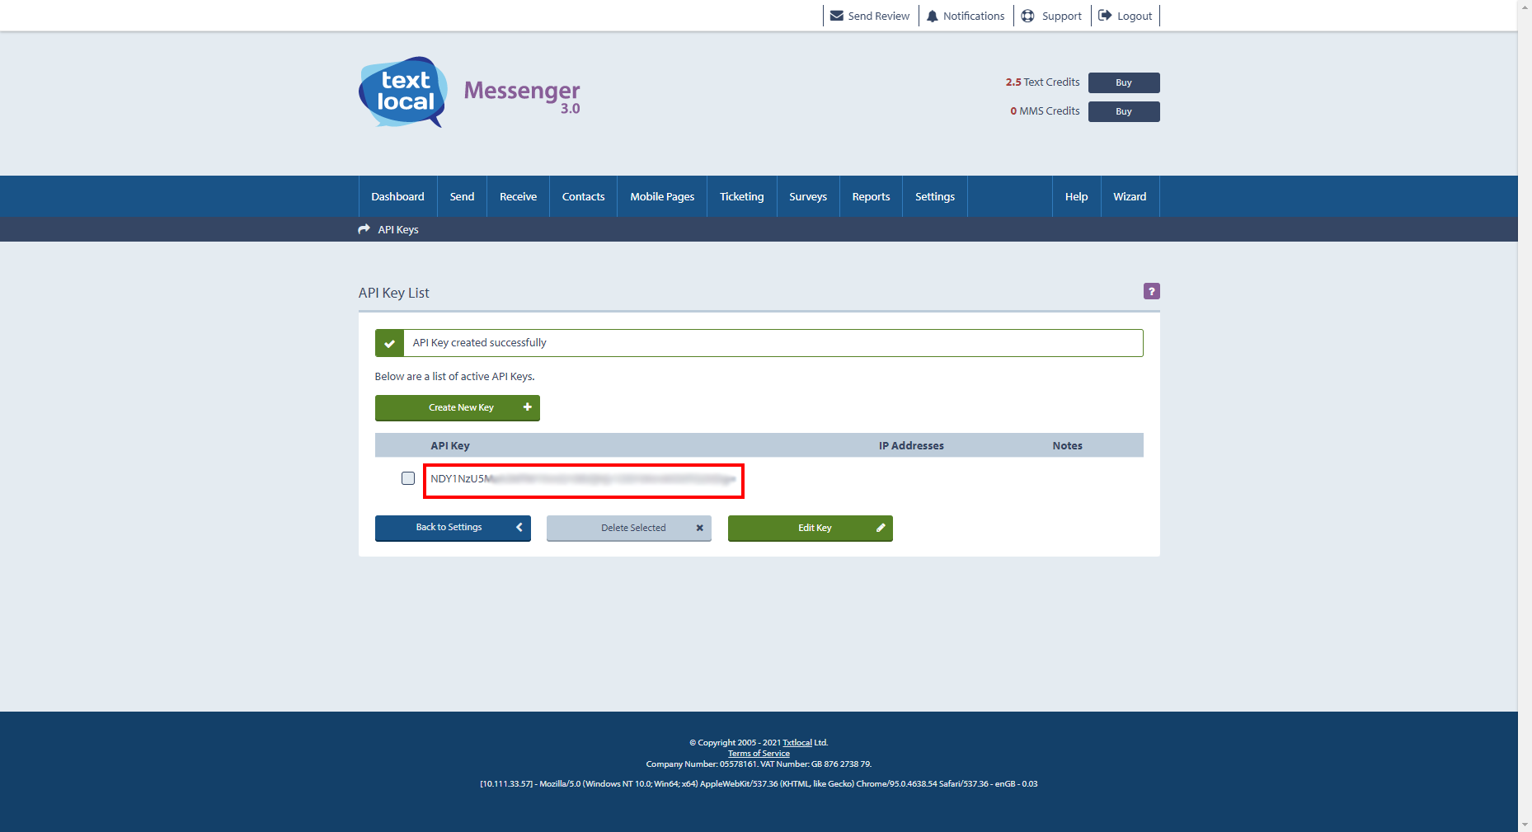Open the purple question mark help icon
Screen dimensions: 1532x832
pos(1151,291)
